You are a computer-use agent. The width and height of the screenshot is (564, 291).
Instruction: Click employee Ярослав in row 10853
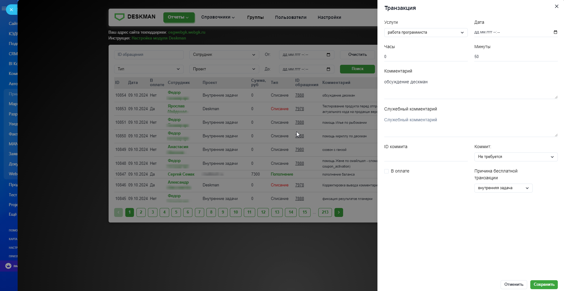(x=176, y=106)
